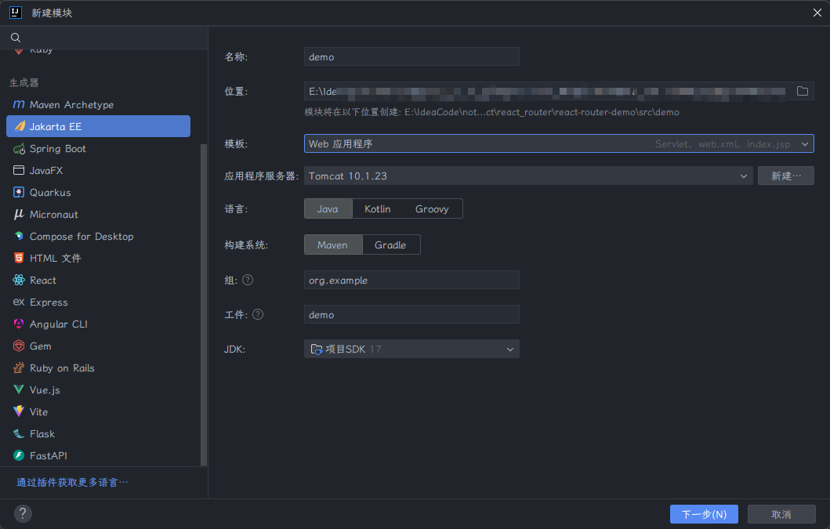Select Kotlin as the language

tap(378, 208)
